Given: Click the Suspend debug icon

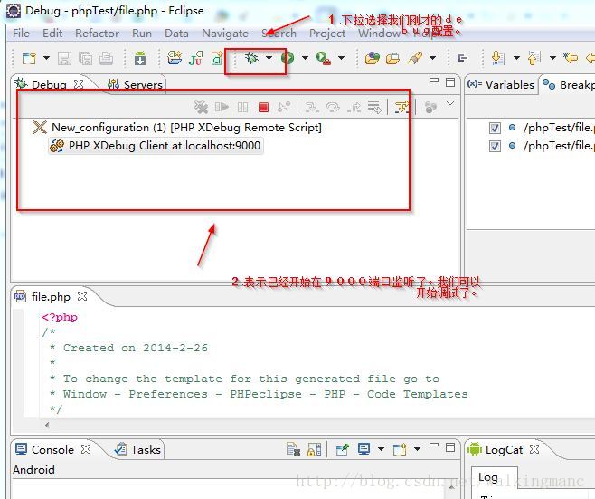Looking at the screenshot, I should click(x=242, y=107).
